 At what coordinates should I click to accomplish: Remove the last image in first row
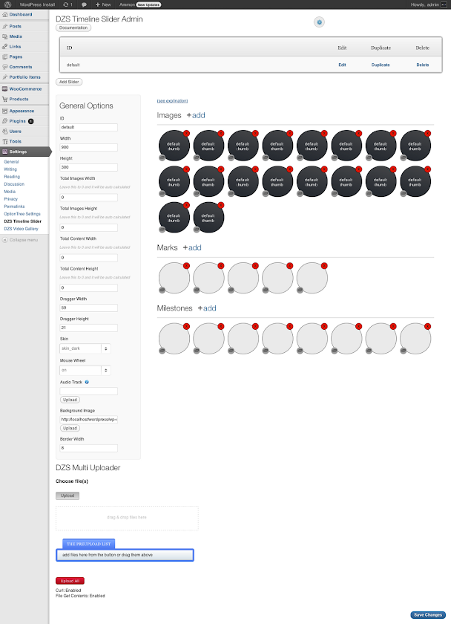[427, 133]
